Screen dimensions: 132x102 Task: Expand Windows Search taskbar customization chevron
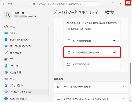tap(124, 99)
